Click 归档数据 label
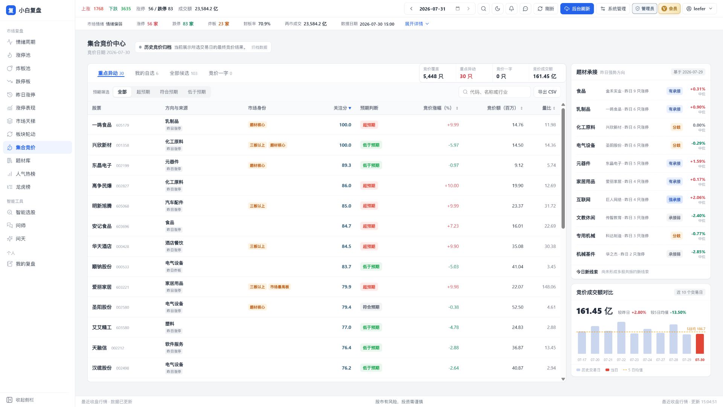723x407 pixels. click(x=259, y=47)
